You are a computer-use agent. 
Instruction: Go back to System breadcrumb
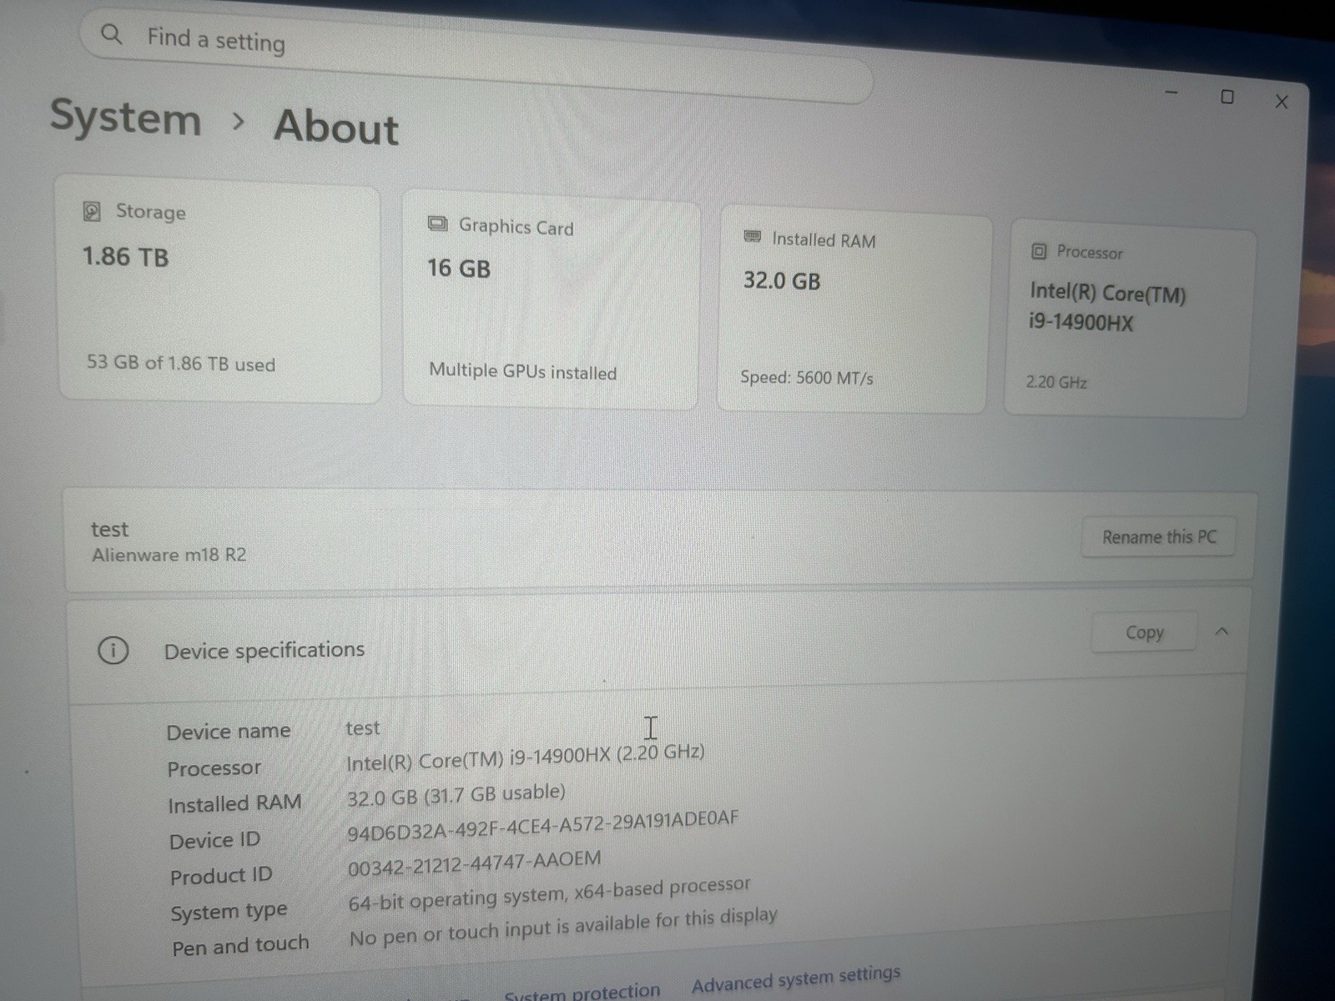point(126,117)
